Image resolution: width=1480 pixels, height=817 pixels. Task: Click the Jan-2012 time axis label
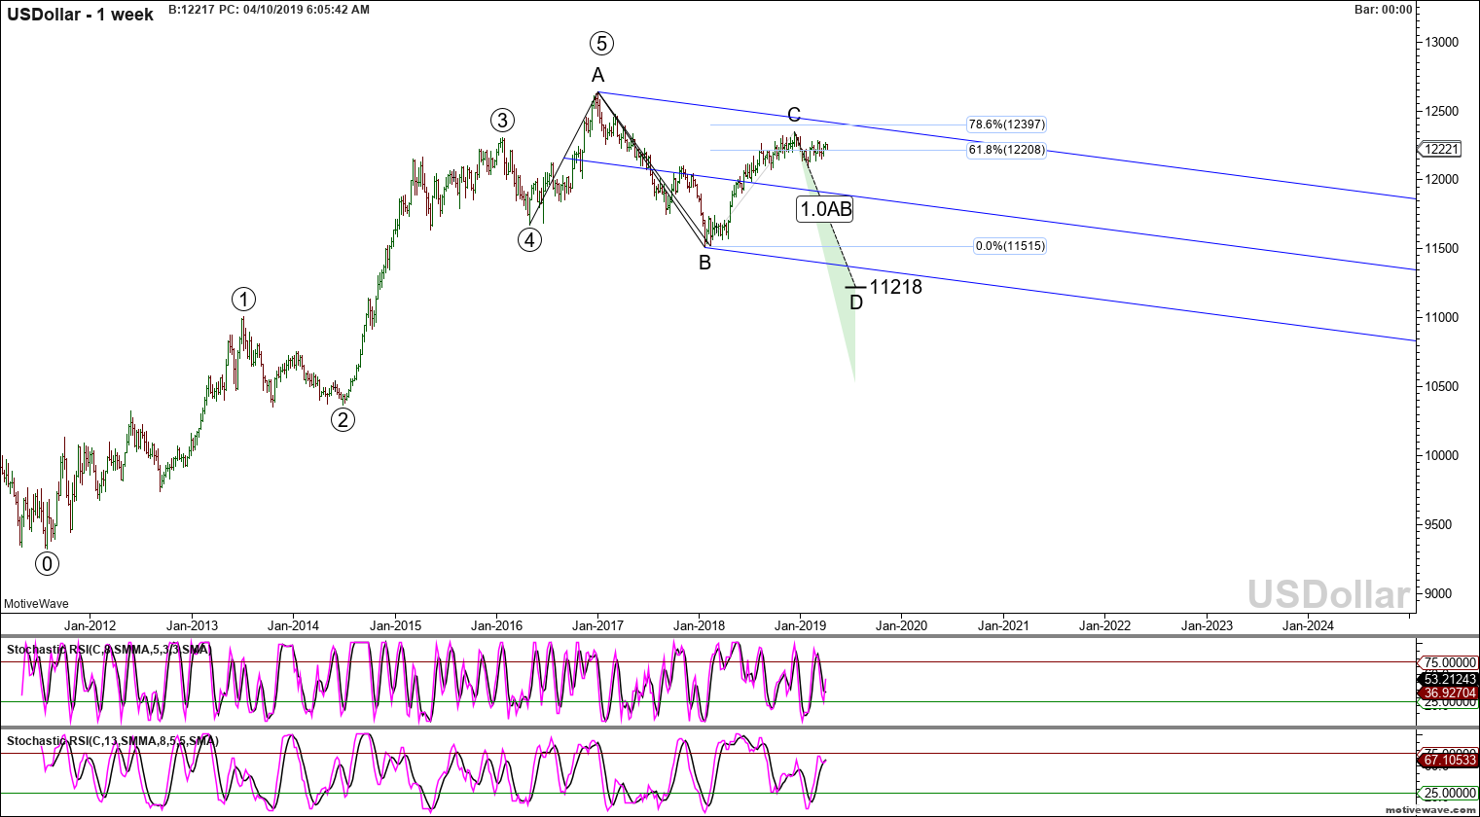[90, 625]
